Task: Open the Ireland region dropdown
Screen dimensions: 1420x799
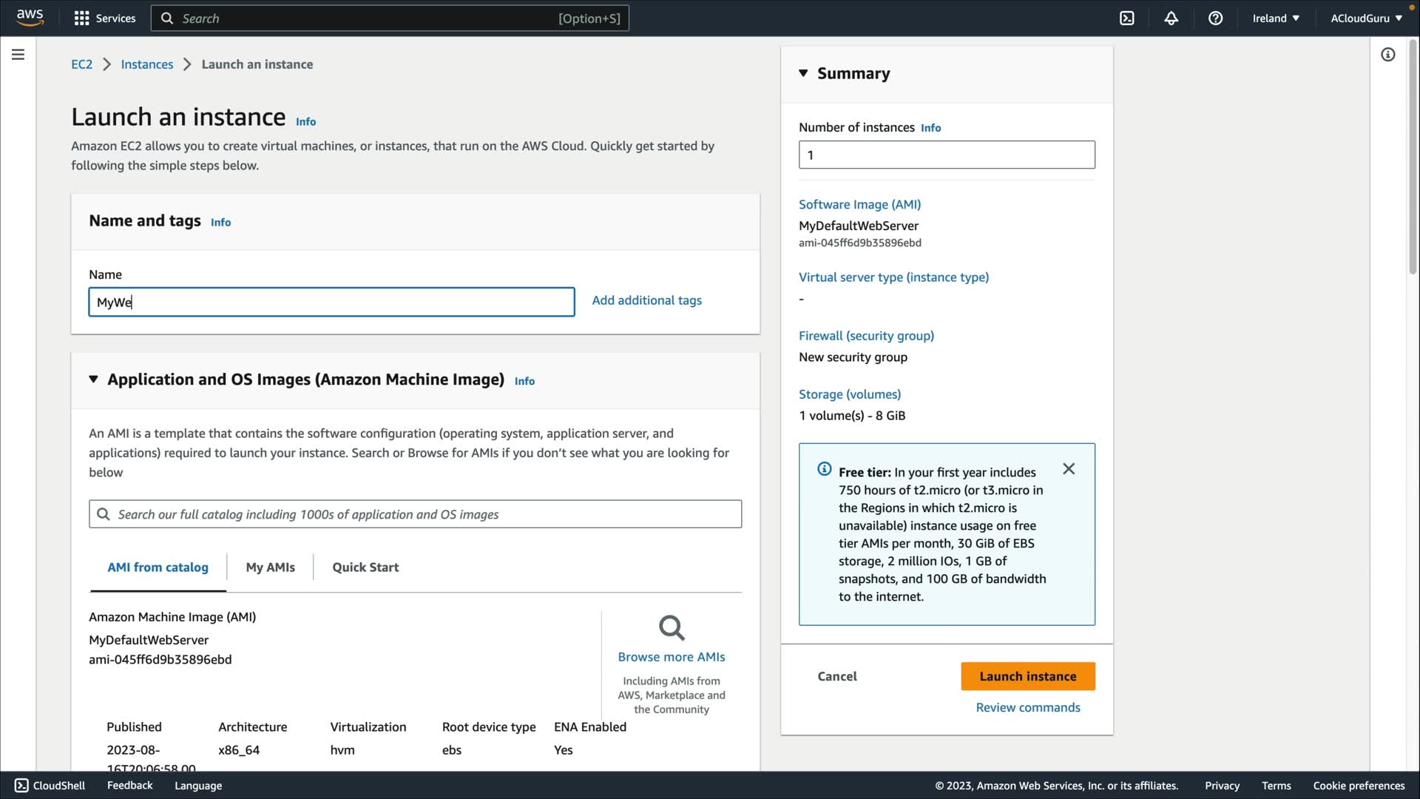Action: 1275,18
